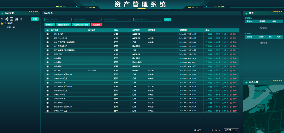Check the box for 001 水吉路 row
Image resolution: width=284 pixels, height=133 pixels.
pyautogui.click(x=48, y=34)
